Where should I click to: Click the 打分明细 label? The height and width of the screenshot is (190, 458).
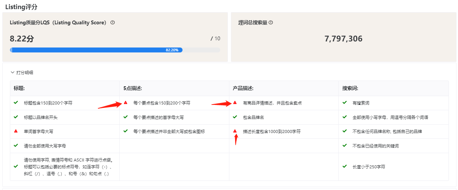coord(25,73)
